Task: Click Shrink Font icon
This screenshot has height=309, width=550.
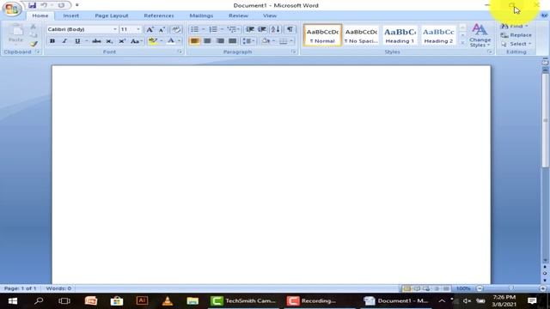Action: pyautogui.click(x=162, y=30)
